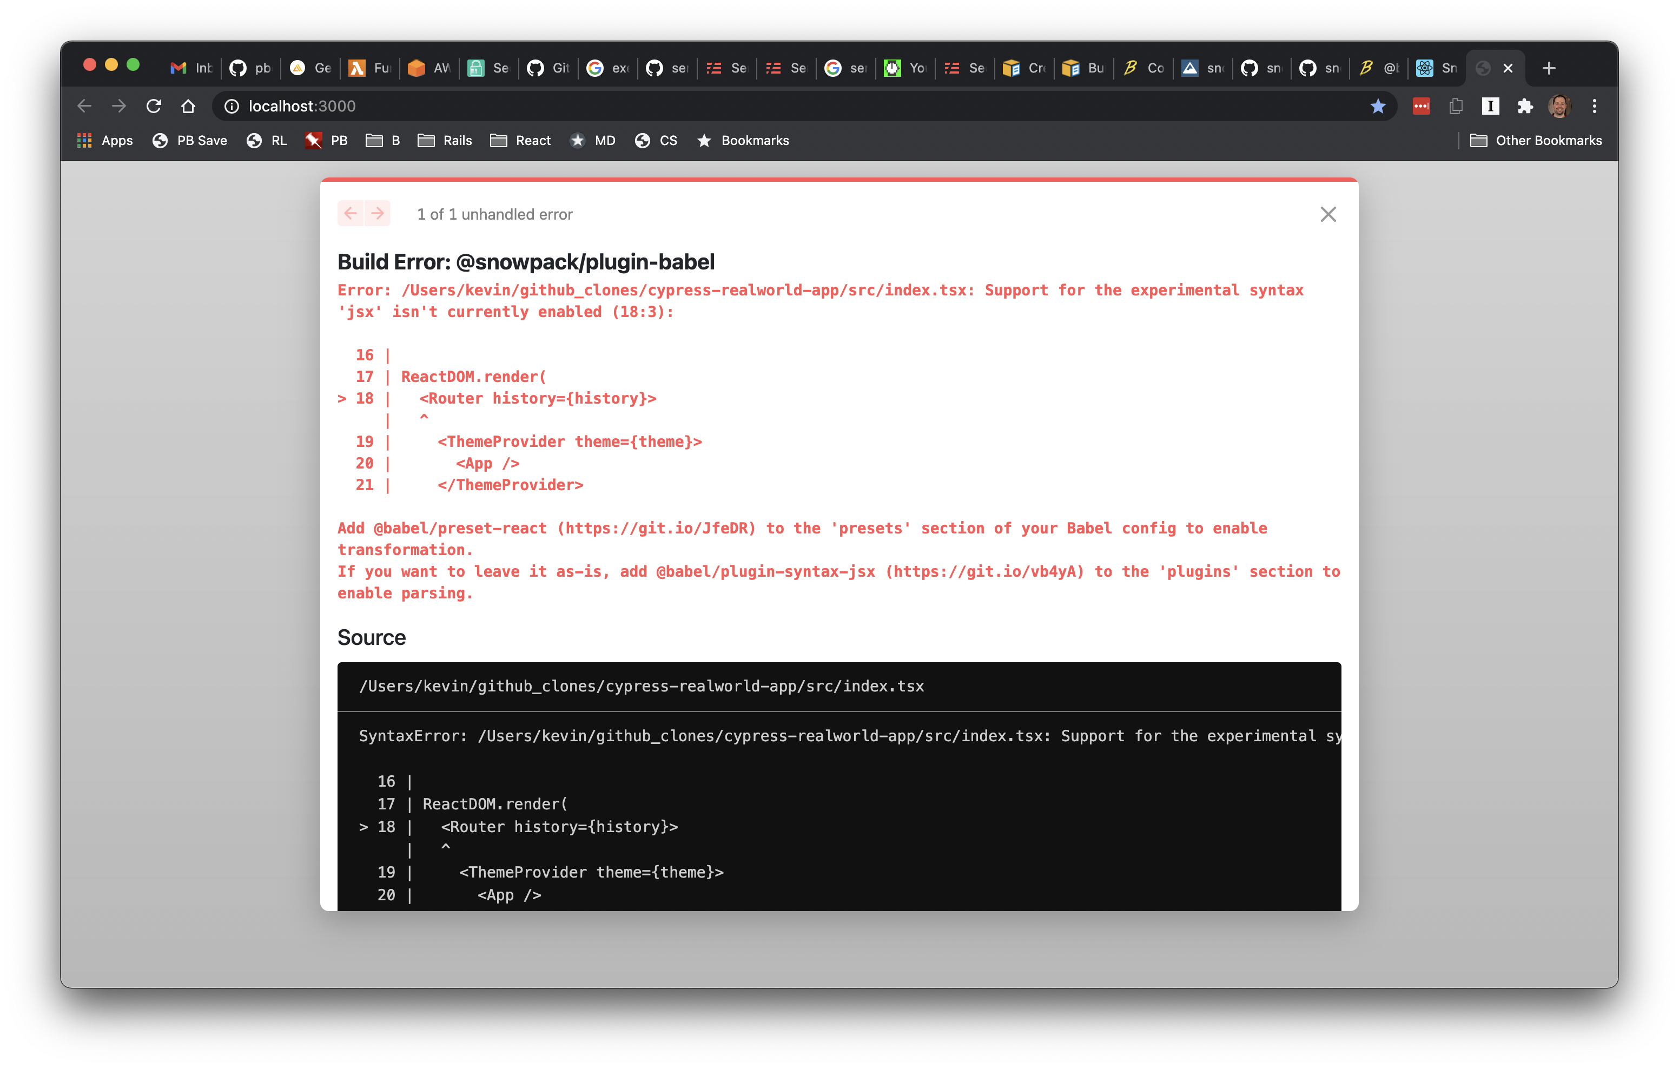
Task: Click the 'Source' section heading
Action: pyautogui.click(x=372, y=637)
